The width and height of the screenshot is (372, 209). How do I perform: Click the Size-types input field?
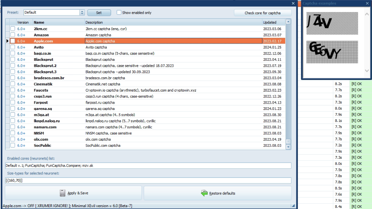pyautogui.click(x=148, y=180)
